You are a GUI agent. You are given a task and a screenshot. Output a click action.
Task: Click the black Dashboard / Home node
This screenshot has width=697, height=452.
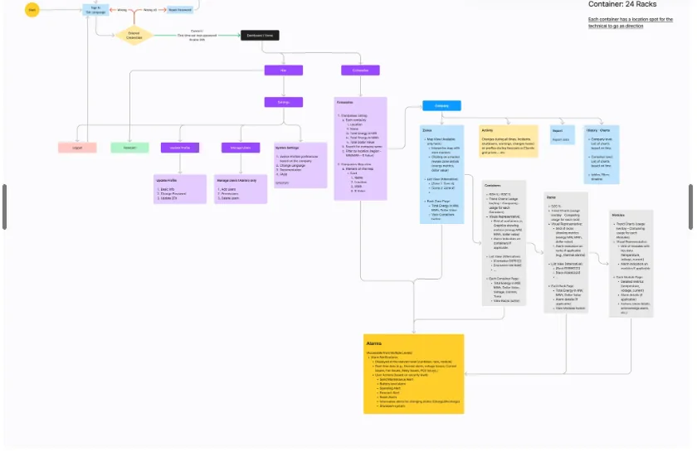tap(260, 35)
